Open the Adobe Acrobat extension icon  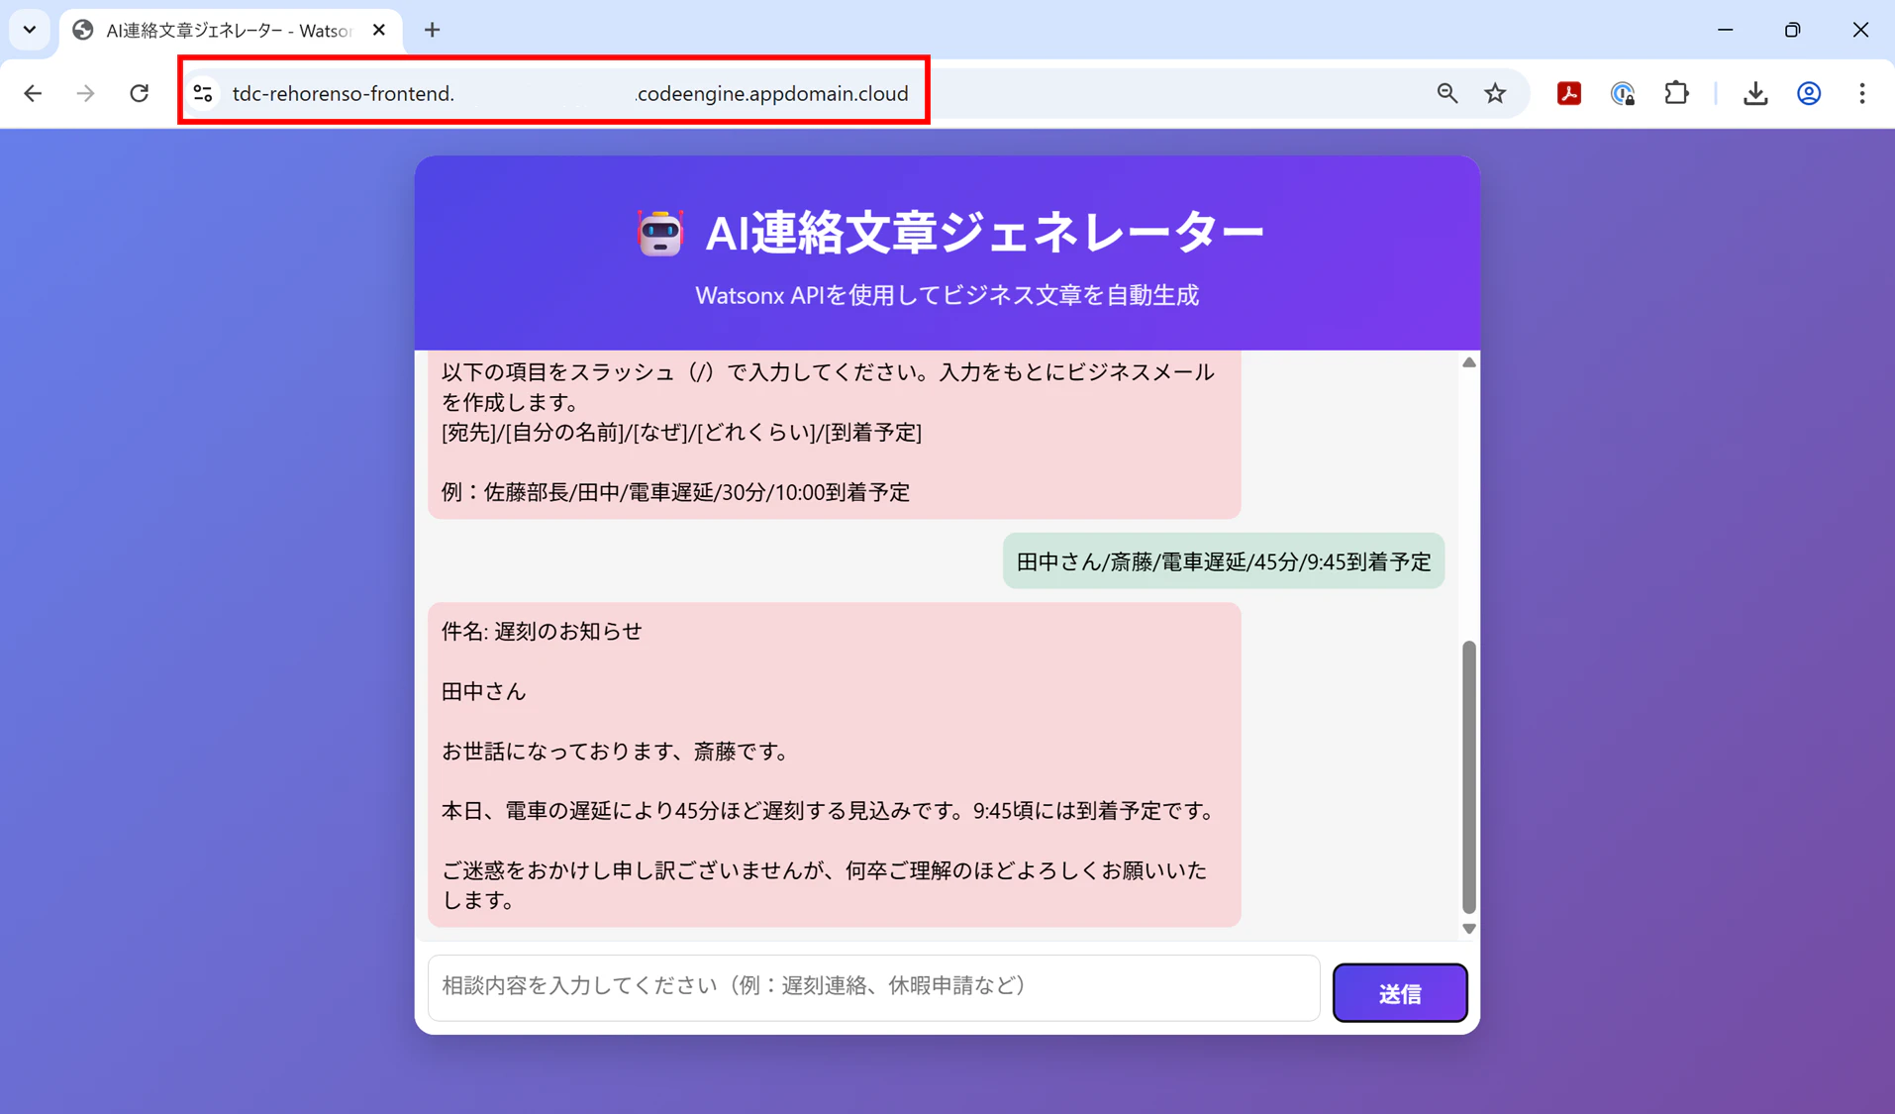(x=1569, y=93)
